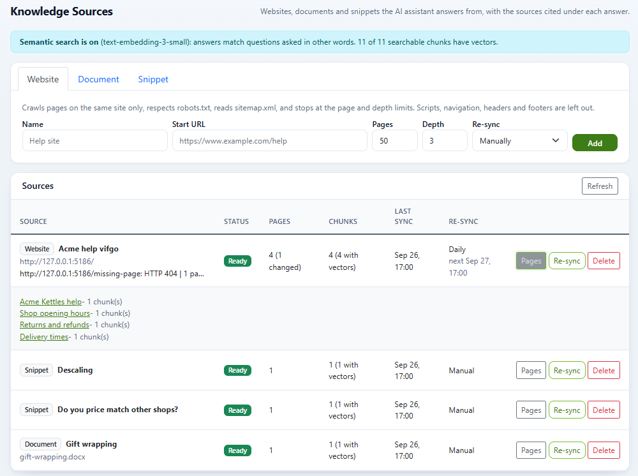
Task: Click the gift-wrapping.docx file name
Action: click(52, 456)
